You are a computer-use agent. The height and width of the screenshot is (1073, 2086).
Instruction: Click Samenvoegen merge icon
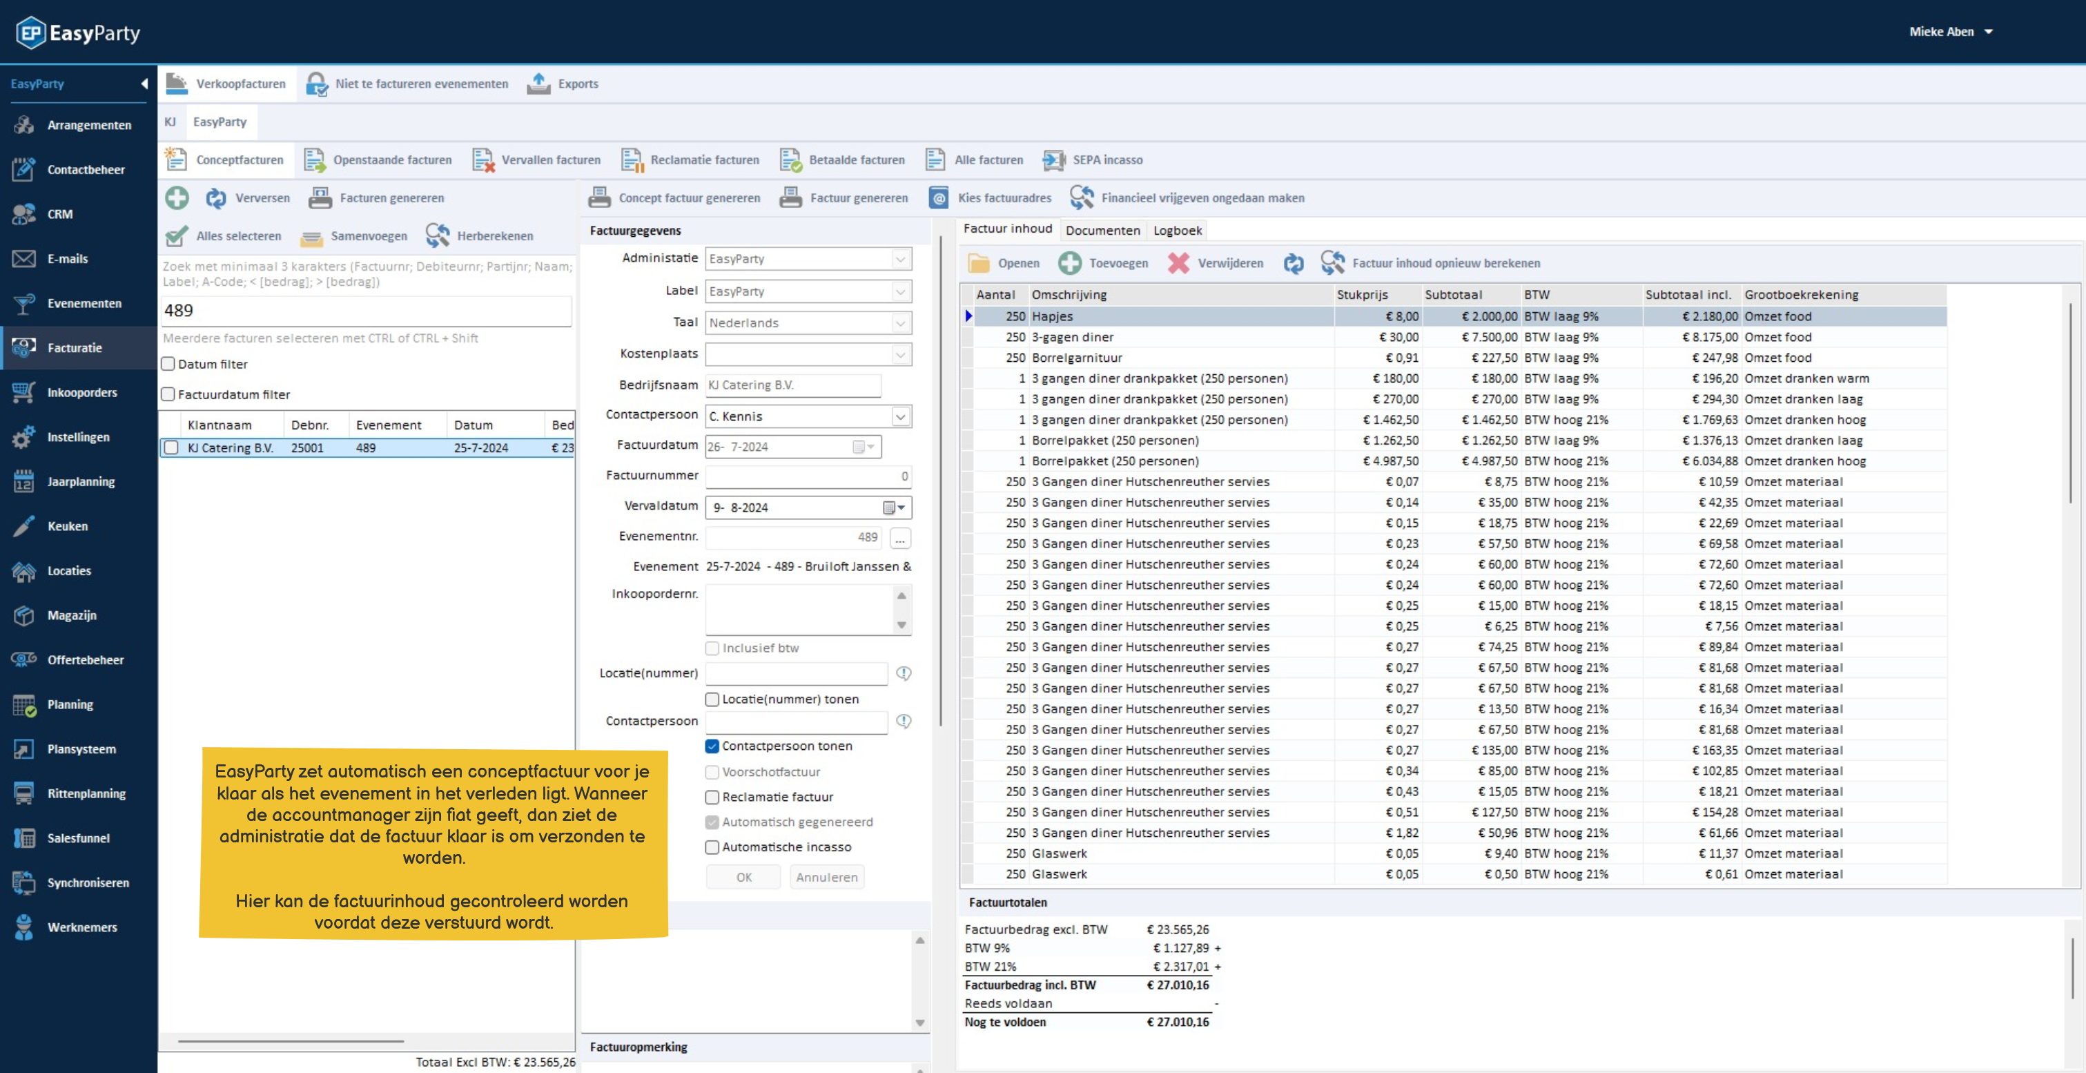coord(312,236)
